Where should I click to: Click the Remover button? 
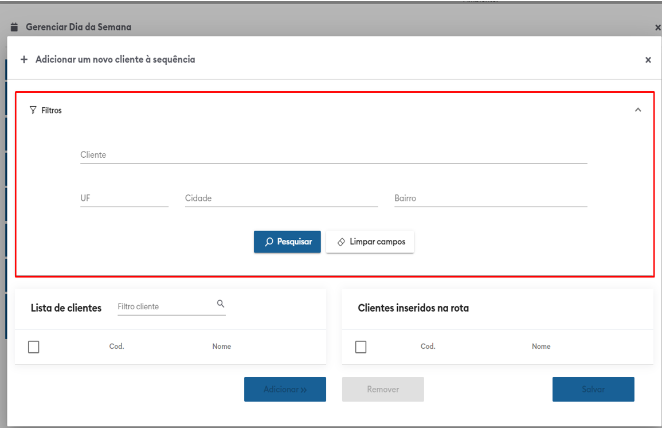tap(383, 389)
